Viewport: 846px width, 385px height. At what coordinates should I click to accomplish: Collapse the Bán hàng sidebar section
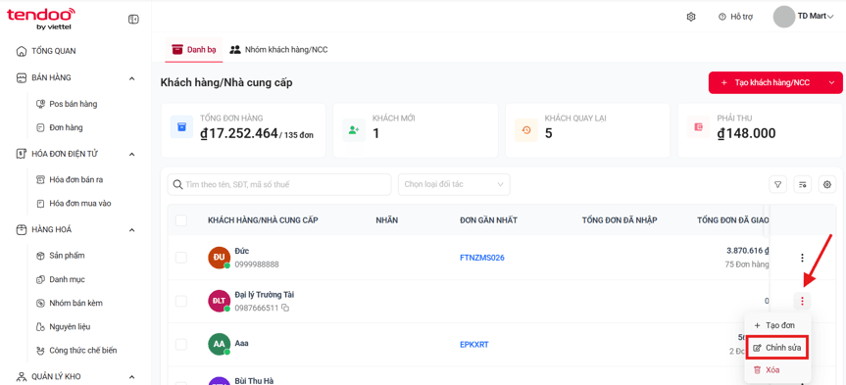[x=131, y=78]
